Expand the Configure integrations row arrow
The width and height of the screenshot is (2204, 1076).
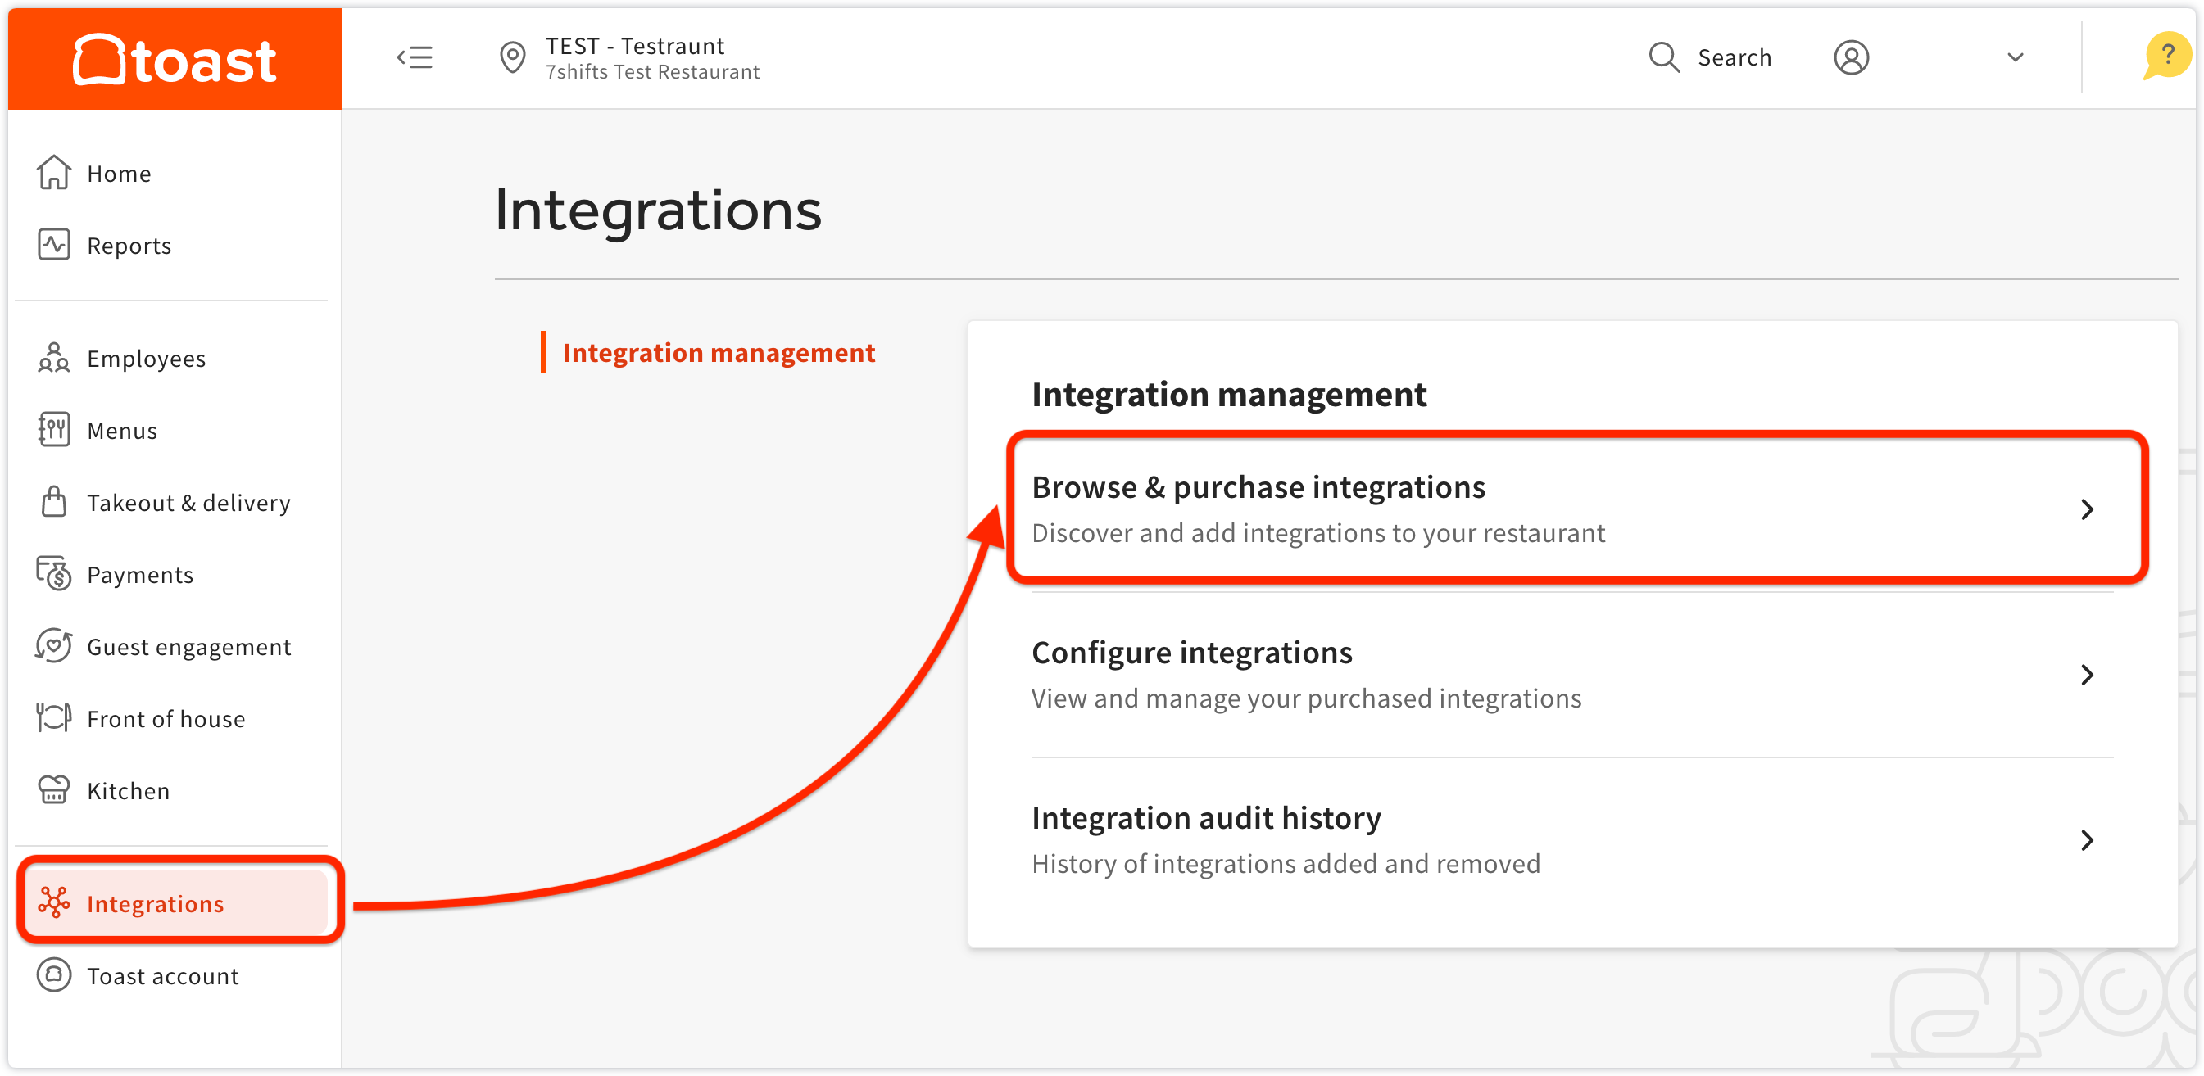pos(2087,674)
